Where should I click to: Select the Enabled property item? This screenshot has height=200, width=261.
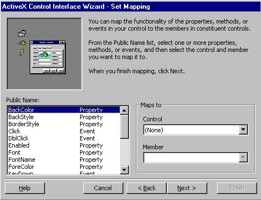64,145
